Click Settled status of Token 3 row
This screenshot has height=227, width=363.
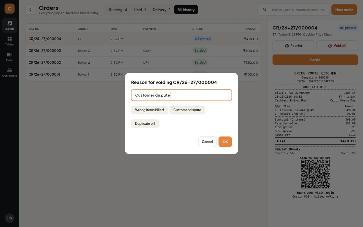(200, 50)
